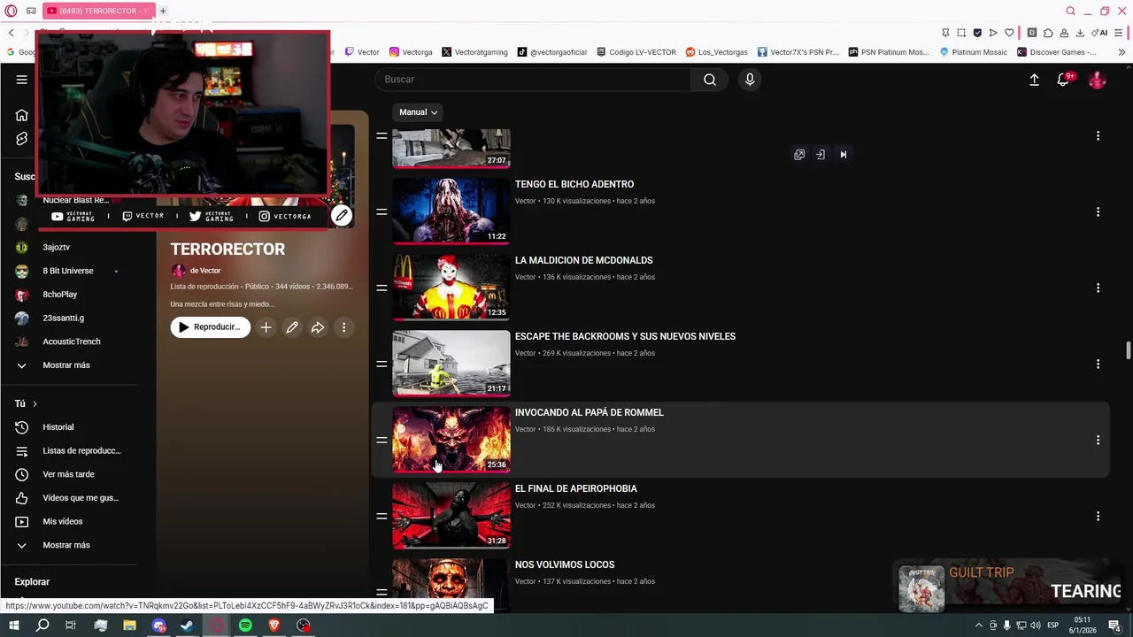
Task: Open options for LA MALDICION DE MCDONALDS
Action: [x=1098, y=288]
